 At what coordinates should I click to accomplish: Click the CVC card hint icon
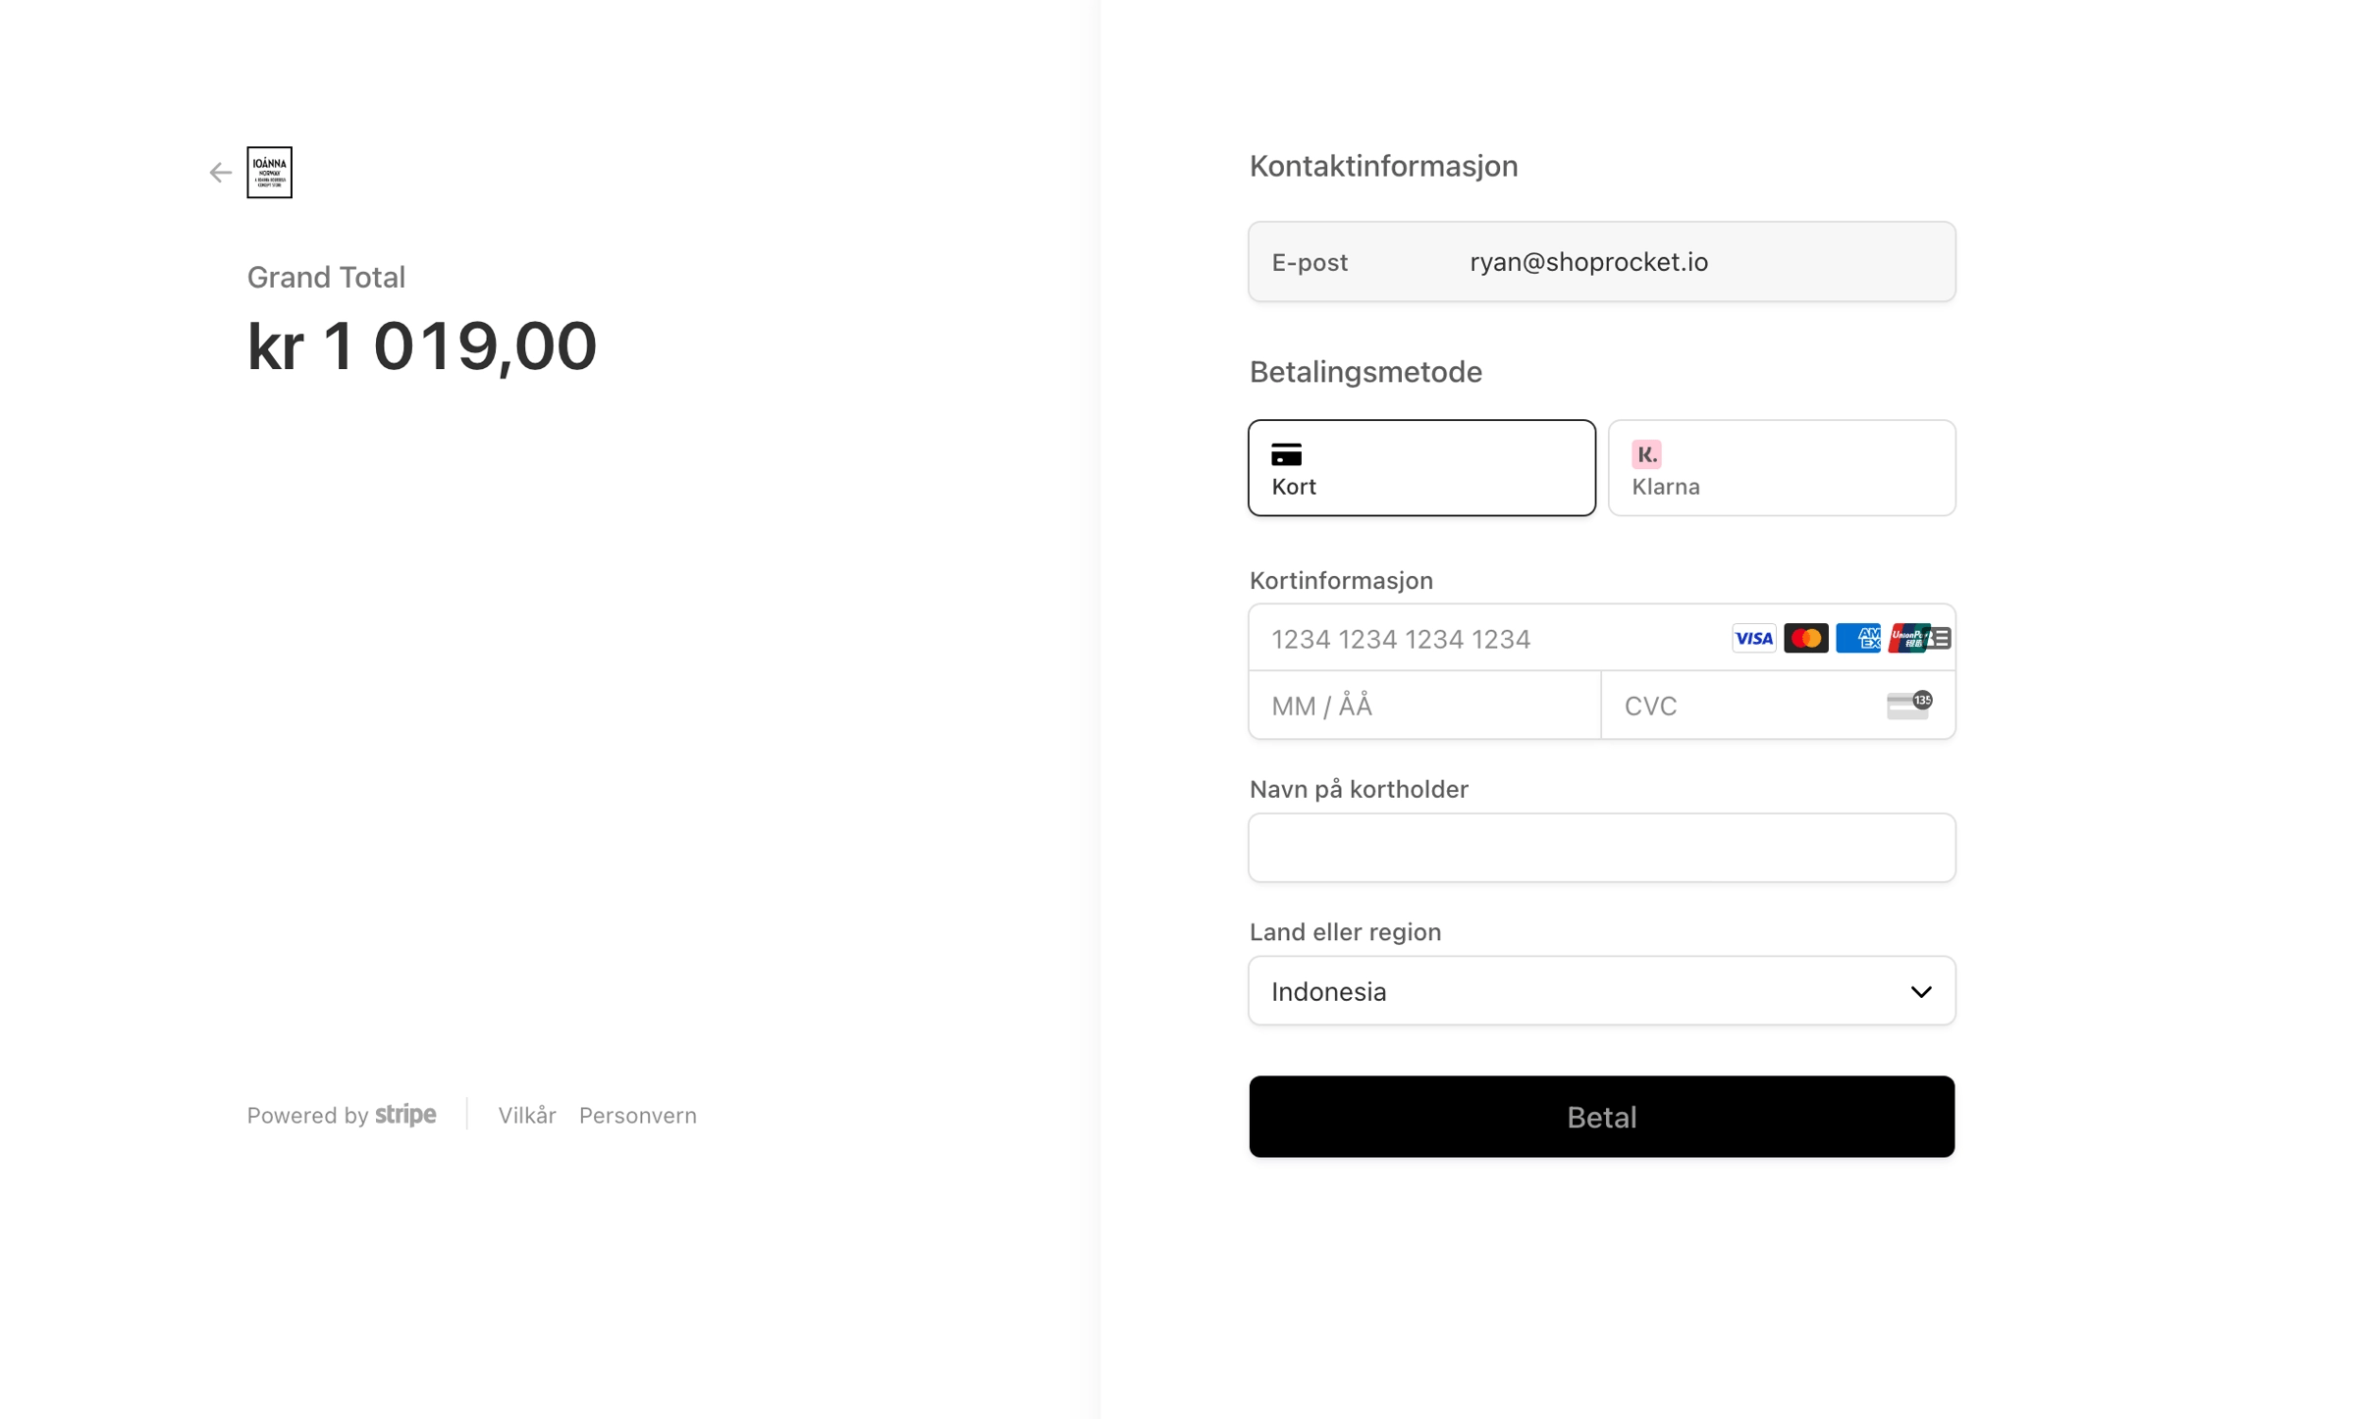click(x=1908, y=705)
